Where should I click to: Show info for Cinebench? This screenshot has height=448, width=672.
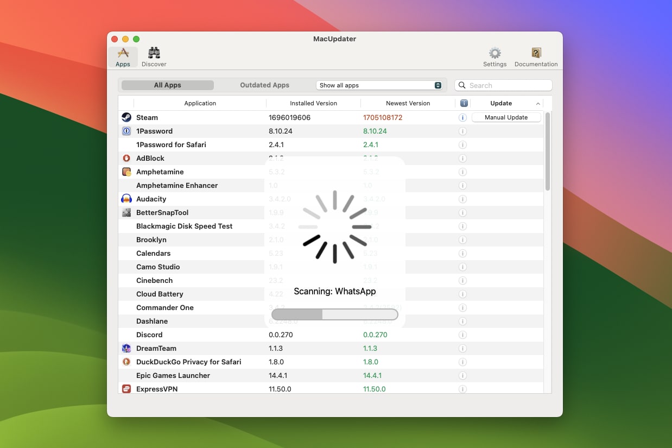[x=463, y=280]
